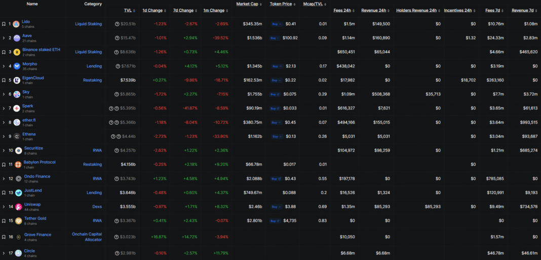Select Spark's -41.87% 7d change value
Screen dimensions: 541x260
pyautogui.click(x=190, y=108)
